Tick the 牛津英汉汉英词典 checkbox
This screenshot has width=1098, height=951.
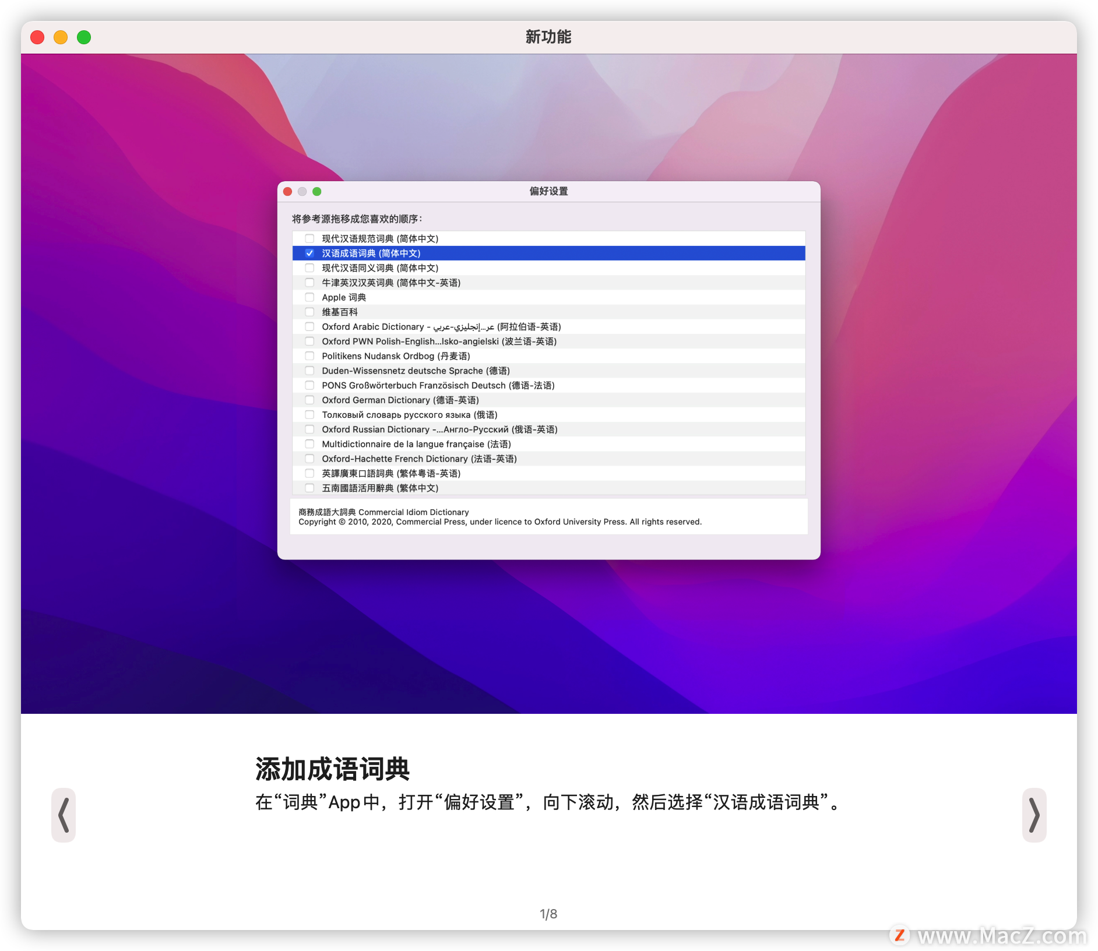pos(309,283)
